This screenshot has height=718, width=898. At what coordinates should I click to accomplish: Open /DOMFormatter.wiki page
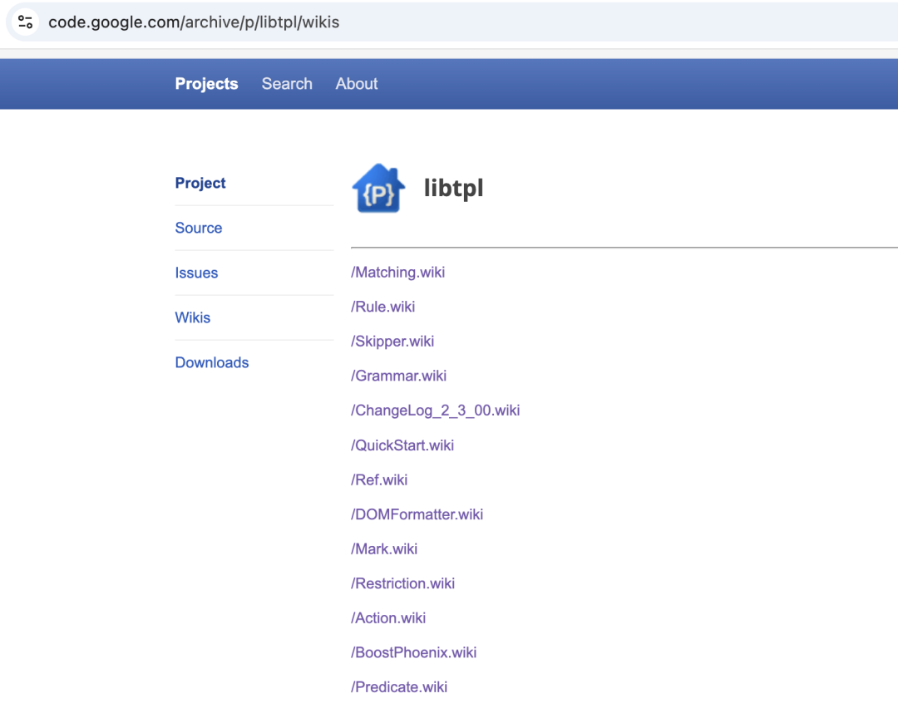click(x=417, y=514)
